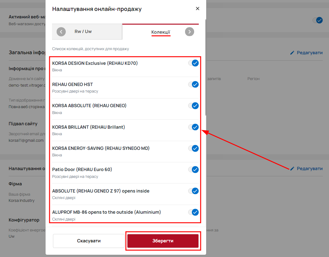The height and width of the screenshot is (257, 329).
Task: Click Редагувати link for online sales settings
Action: click(310, 169)
